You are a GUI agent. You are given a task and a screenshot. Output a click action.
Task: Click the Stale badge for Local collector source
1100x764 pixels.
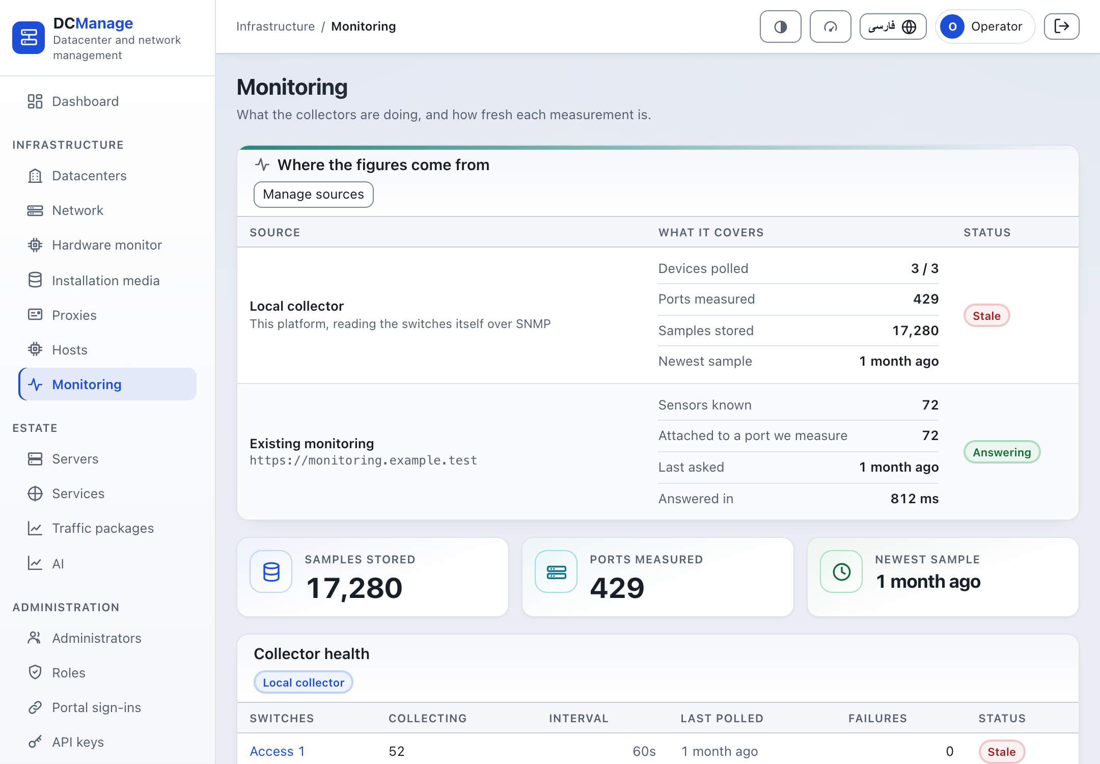986,316
